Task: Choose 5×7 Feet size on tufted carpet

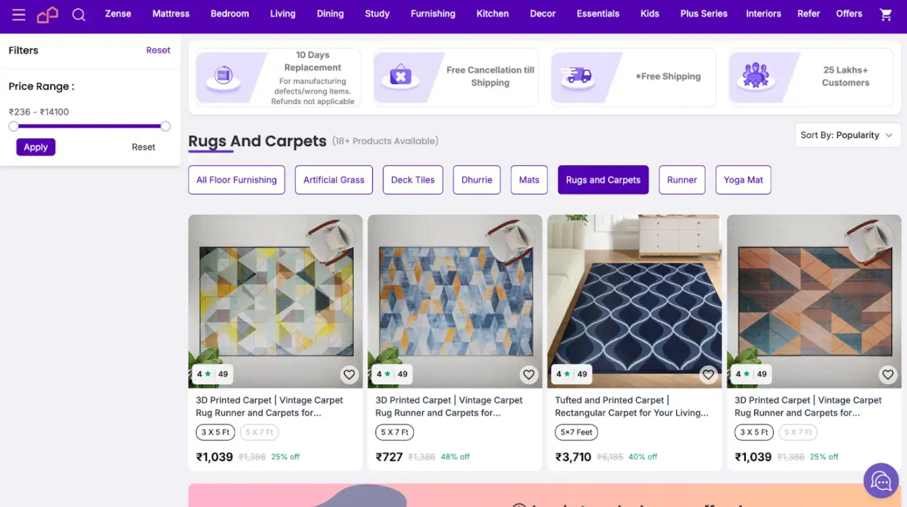Action: [x=576, y=432]
